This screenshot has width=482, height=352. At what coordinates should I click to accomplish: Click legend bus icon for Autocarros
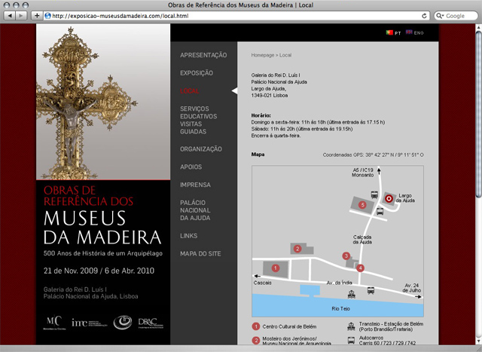click(x=351, y=340)
